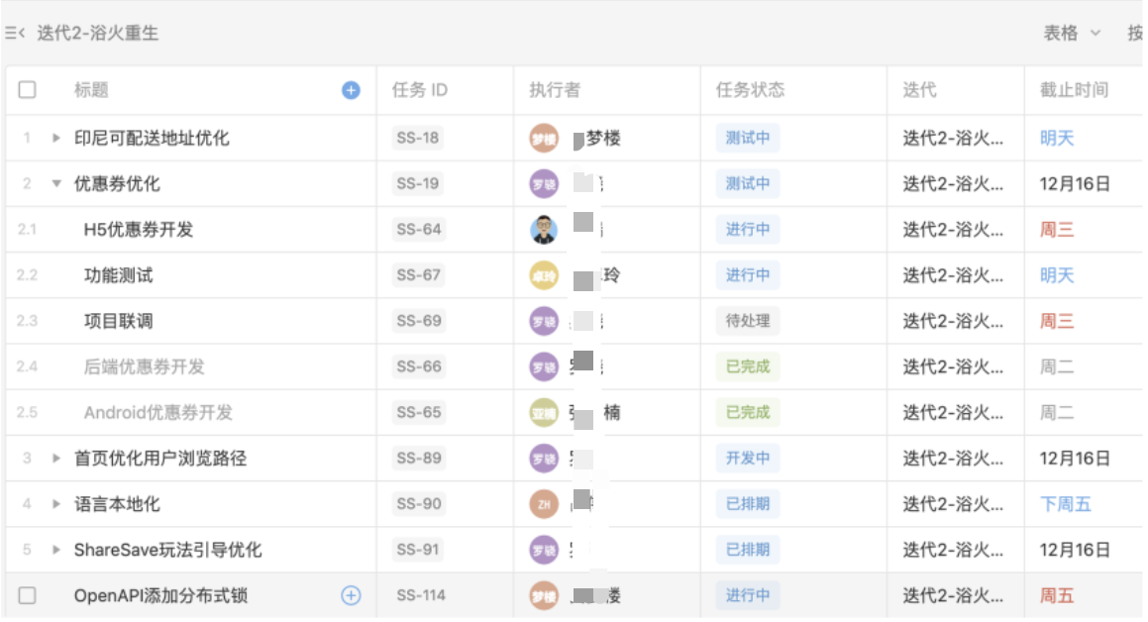Screen dimensions: 1148x622
Task: Click the 已完成 status of SS-66
Action: (x=748, y=366)
